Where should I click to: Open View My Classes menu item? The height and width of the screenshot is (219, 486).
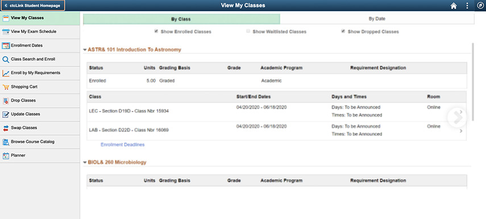pos(40,18)
